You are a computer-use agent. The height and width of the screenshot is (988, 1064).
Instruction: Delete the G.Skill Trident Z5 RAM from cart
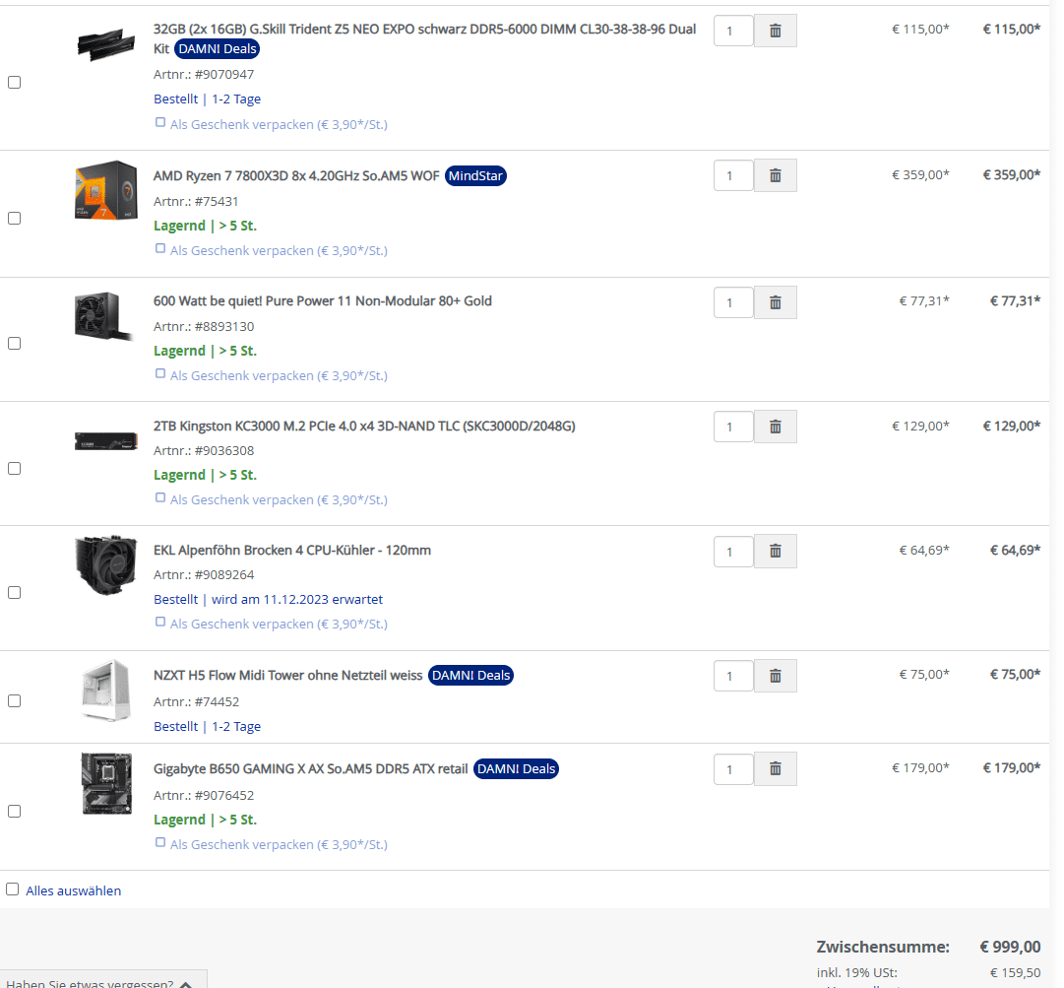tap(775, 31)
